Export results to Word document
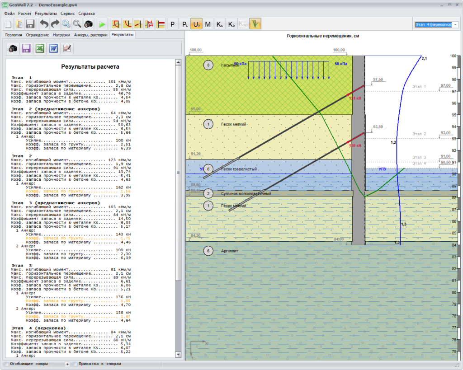The height and width of the screenshot is (370, 463). pyautogui.click(x=53, y=48)
